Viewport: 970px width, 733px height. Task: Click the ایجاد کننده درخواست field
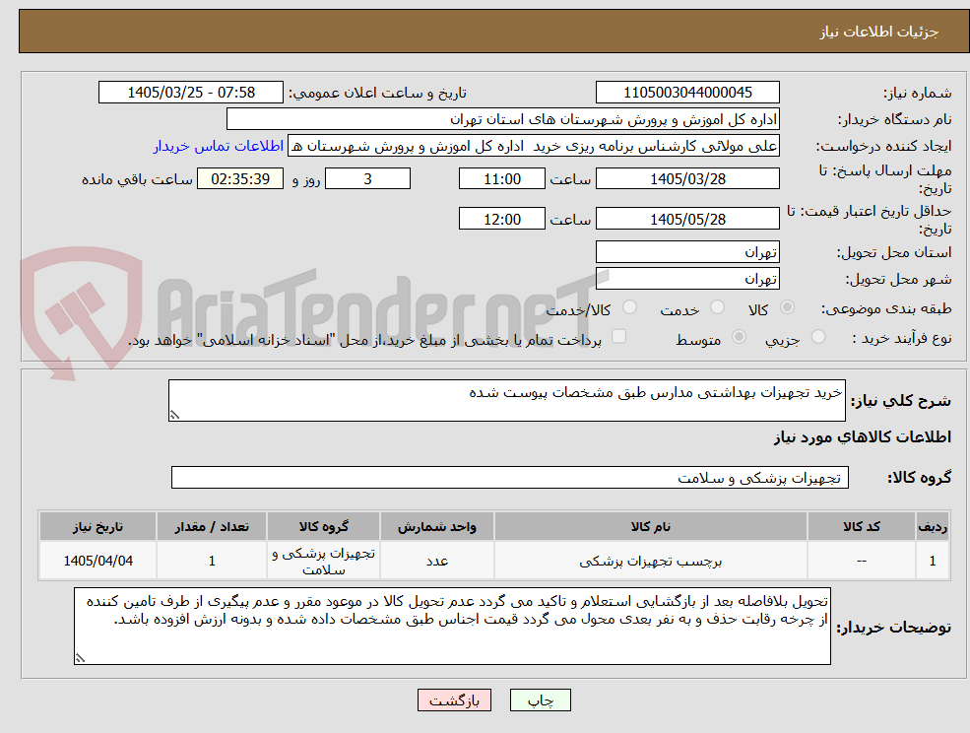click(533, 146)
